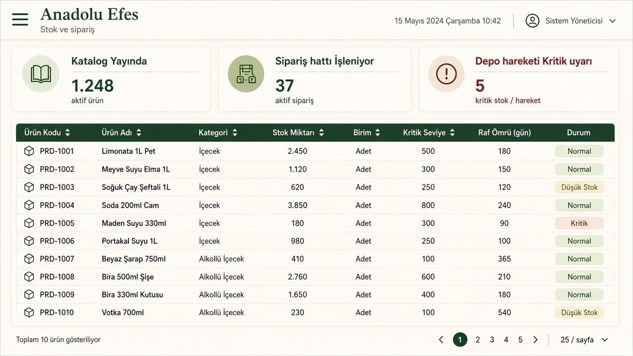Click product name Limonata 1L Pet

click(129, 151)
